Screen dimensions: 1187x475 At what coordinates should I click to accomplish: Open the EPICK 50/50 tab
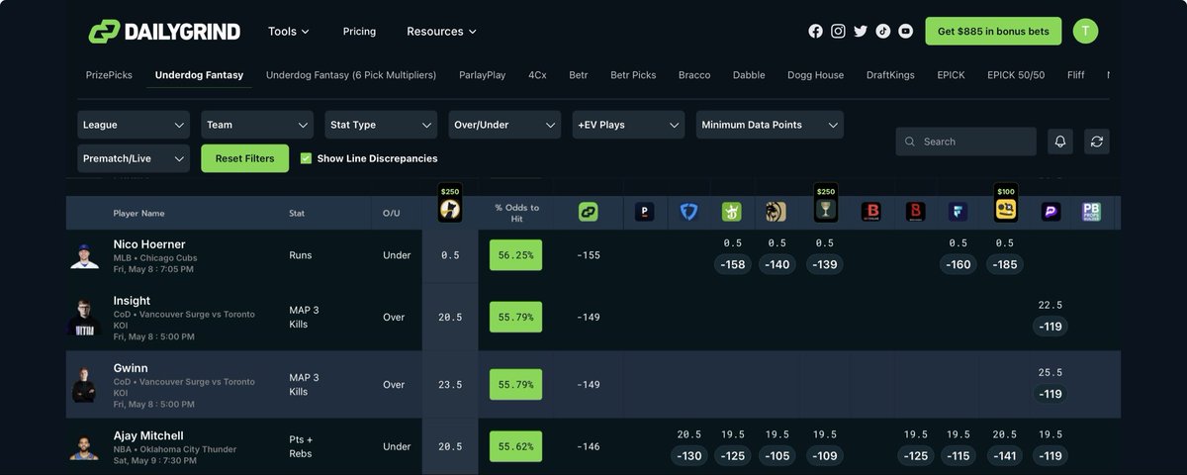[x=1016, y=74]
